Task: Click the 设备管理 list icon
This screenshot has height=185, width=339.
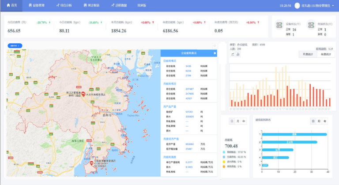Action: [x=30, y=5]
